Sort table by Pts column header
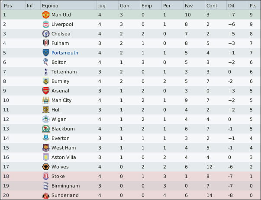 [254, 6]
